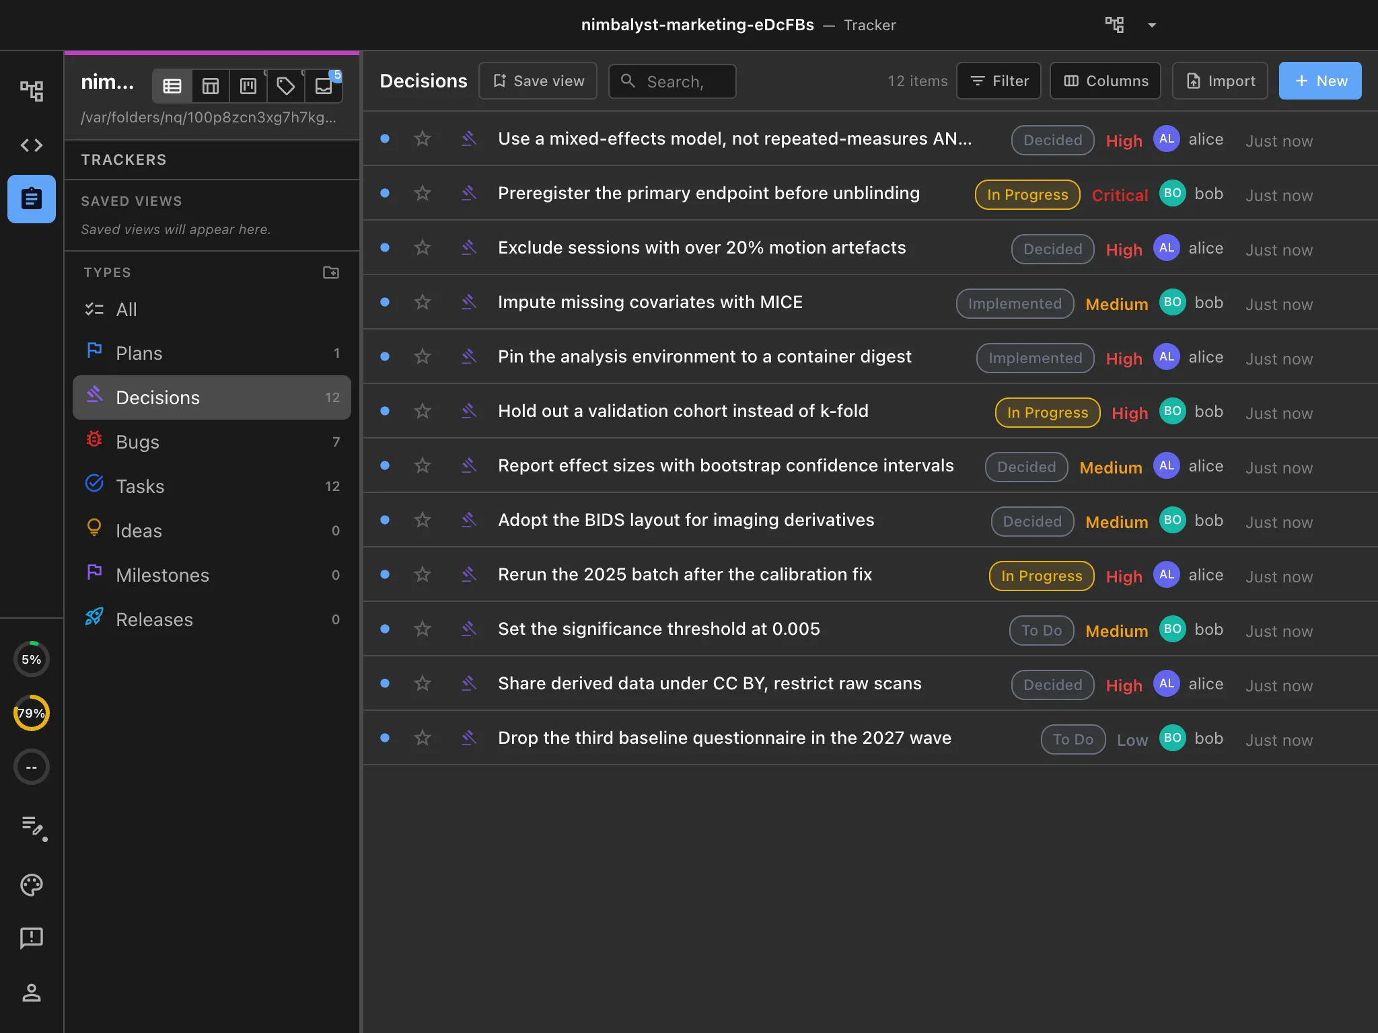Star the Hold out a validation cohort decision
The width and height of the screenshot is (1378, 1033).
coord(423,411)
